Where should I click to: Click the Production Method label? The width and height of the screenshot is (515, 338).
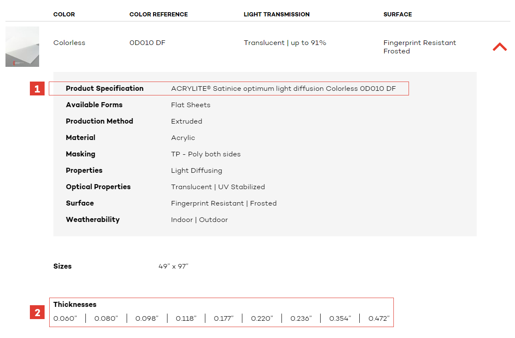pyautogui.click(x=99, y=121)
